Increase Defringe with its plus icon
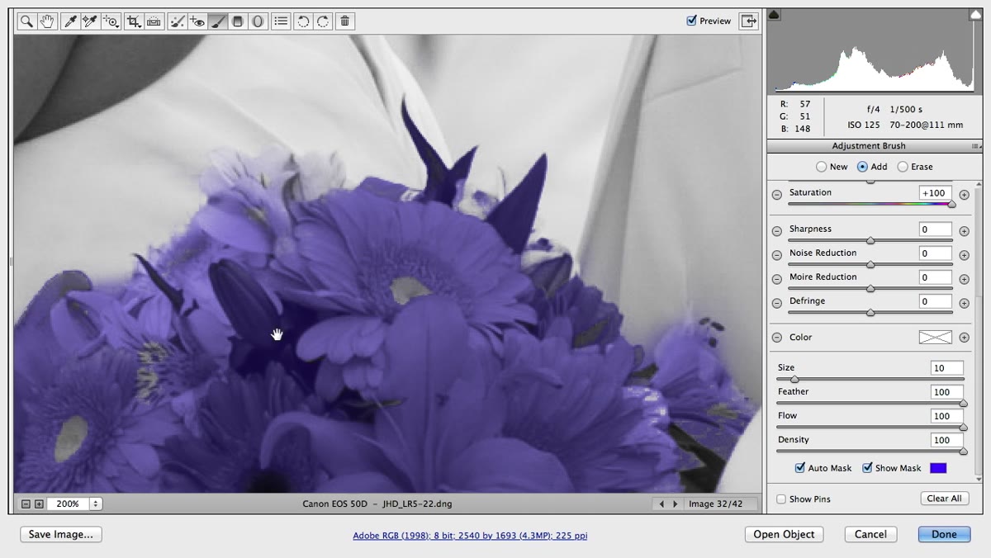 pyautogui.click(x=964, y=303)
